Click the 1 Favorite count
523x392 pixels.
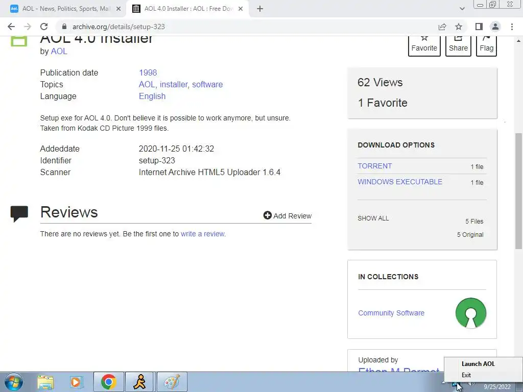(x=383, y=103)
